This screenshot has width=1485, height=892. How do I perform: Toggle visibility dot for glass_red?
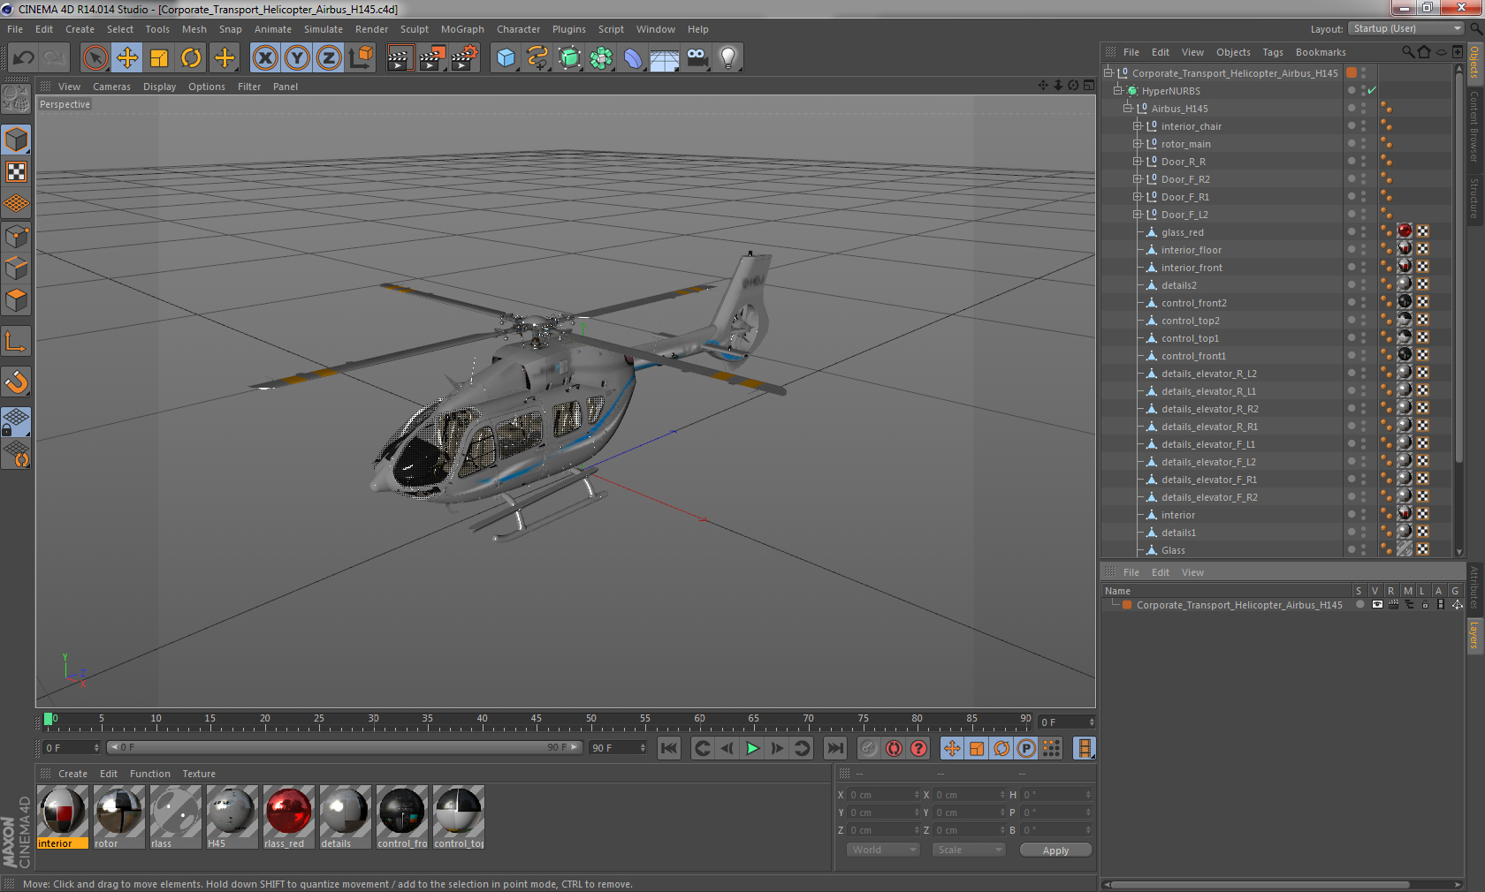(1352, 231)
